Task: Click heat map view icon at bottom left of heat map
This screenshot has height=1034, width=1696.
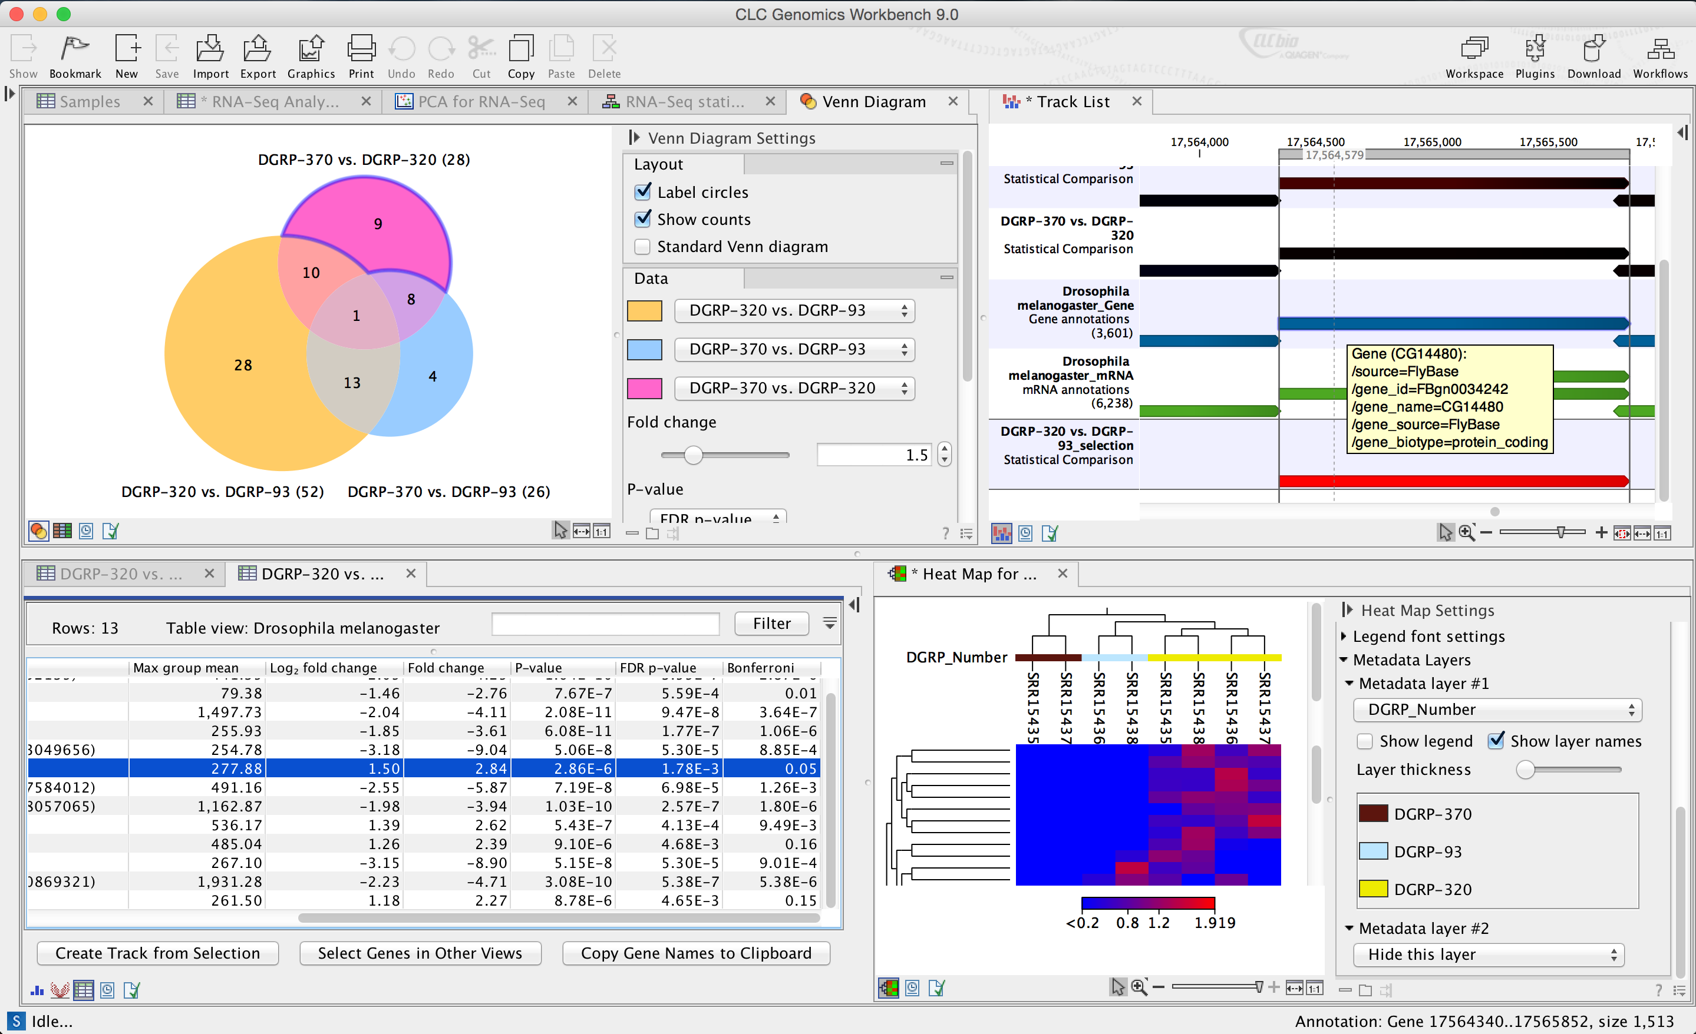Action: tap(888, 989)
